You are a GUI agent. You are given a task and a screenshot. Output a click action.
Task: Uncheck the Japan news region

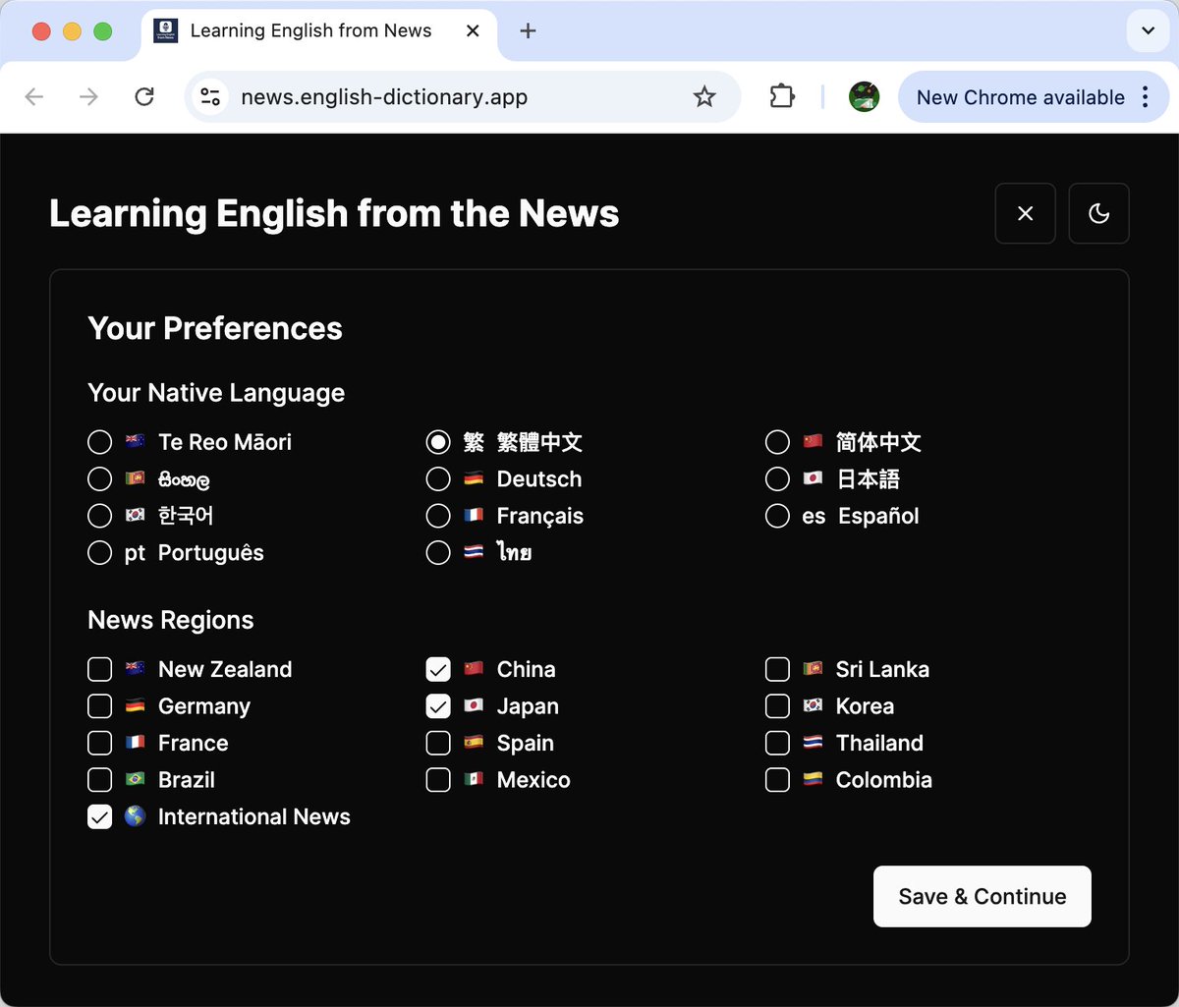438,706
